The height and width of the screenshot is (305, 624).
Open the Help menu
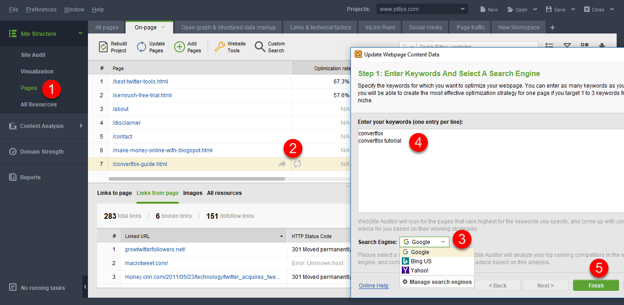[x=98, y=9]
